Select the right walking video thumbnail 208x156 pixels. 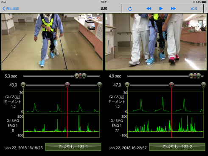[156, 42]
